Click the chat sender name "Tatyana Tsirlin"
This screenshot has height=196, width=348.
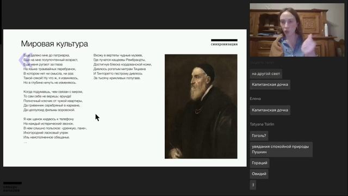click(262, 124)
